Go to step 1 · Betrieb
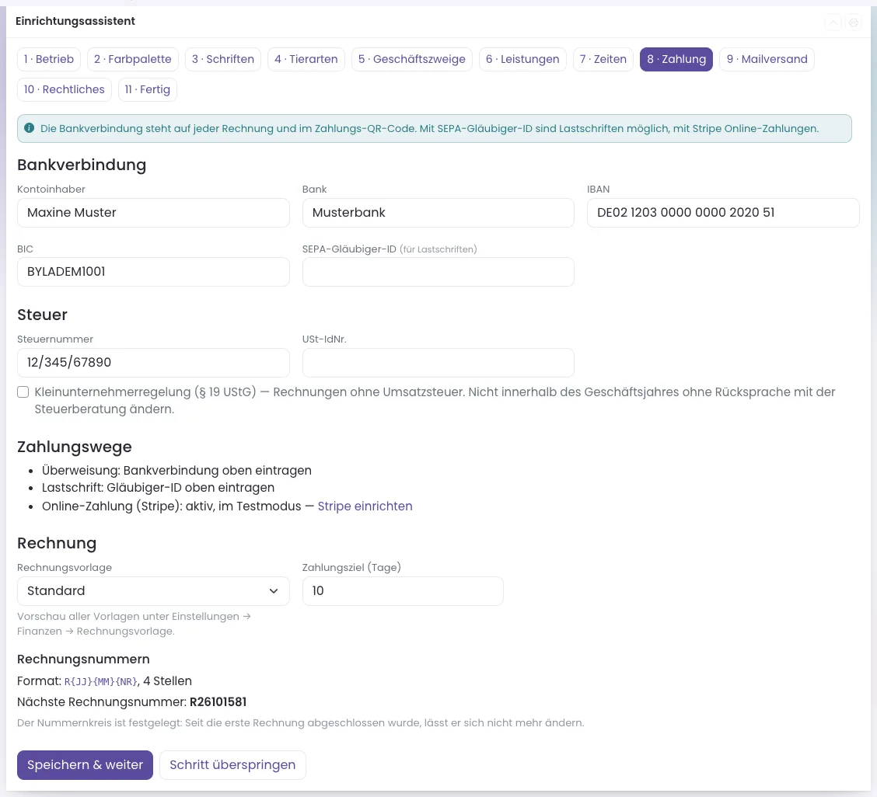 coord(49,59)
